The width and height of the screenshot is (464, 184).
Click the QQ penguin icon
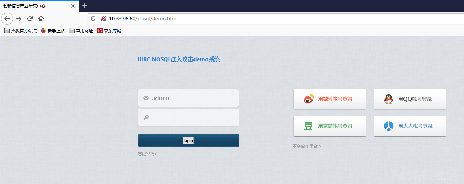coord(388,99)
